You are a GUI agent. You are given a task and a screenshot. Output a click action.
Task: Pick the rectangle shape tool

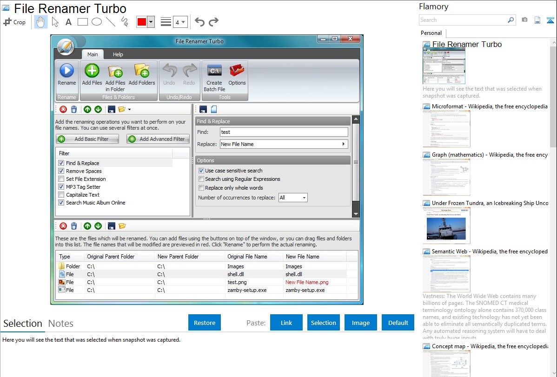[x=82, y=22]
